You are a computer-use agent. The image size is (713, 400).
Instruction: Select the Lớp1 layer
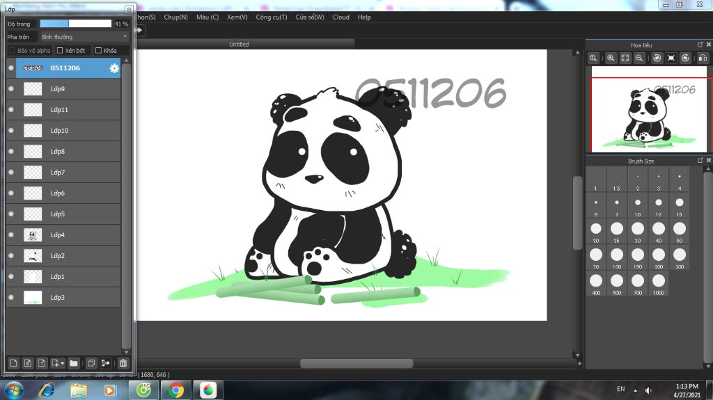coord(63,277)
